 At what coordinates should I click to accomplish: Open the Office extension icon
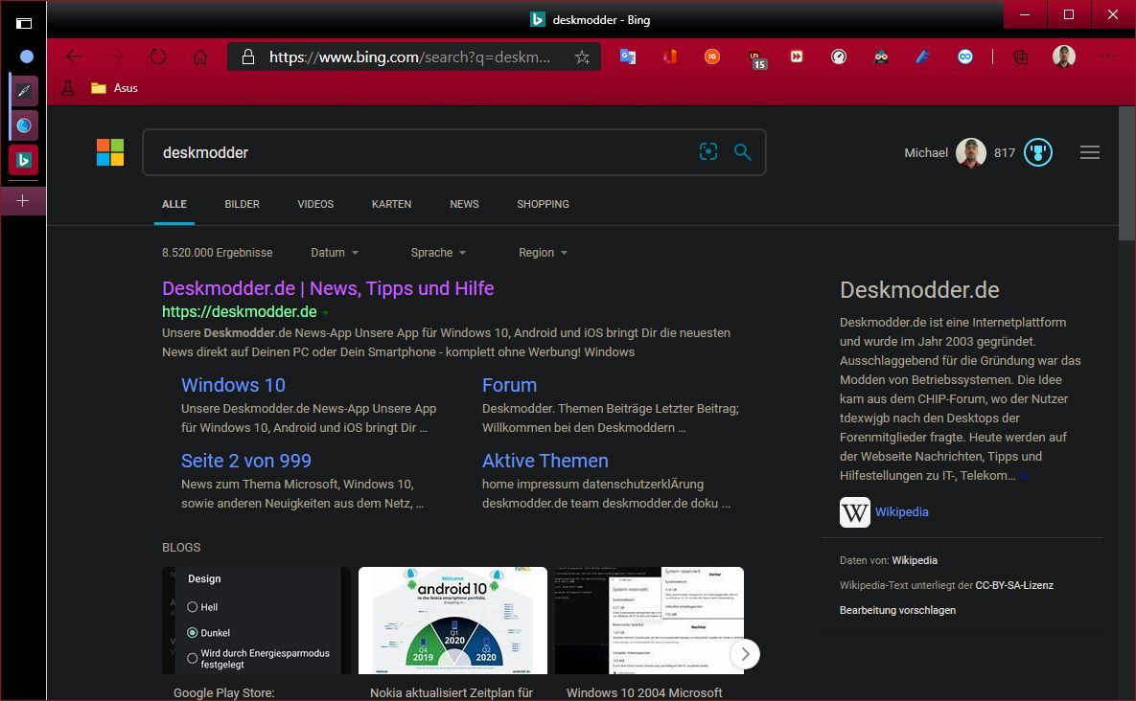[x=670, y=57]
